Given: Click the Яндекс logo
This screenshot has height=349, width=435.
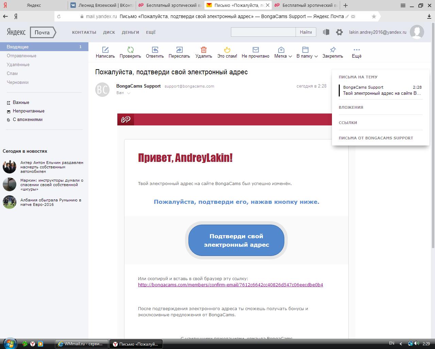Looking at the screenshot, I should click(x=16, y=32).
